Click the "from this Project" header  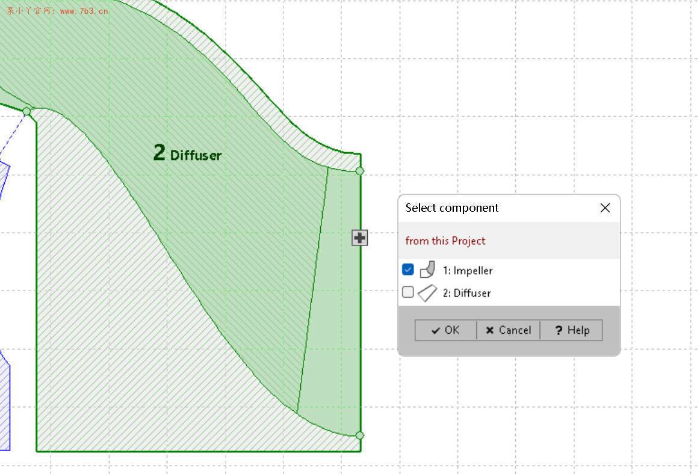[445, 241]
